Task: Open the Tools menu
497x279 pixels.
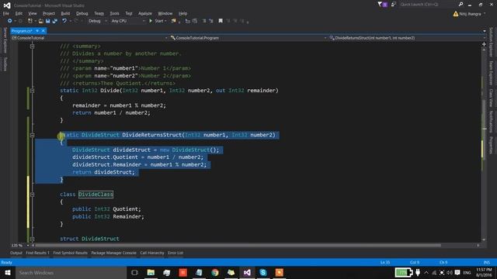Action: tap(114, 14)
